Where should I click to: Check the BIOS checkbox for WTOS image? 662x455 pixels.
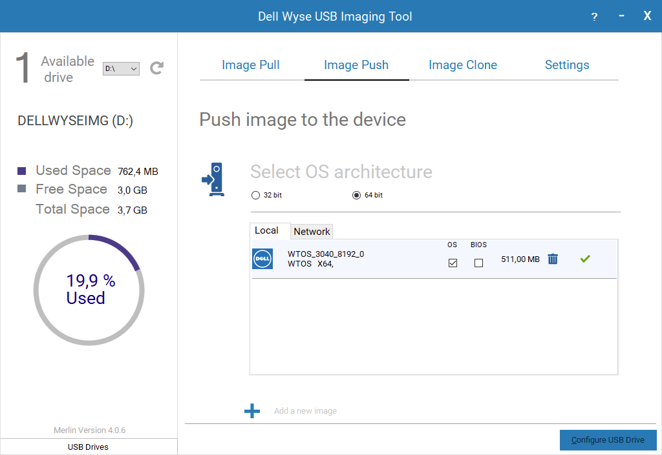tap(478, 263)
